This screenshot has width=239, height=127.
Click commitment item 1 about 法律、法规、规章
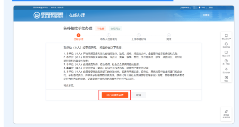121,54
